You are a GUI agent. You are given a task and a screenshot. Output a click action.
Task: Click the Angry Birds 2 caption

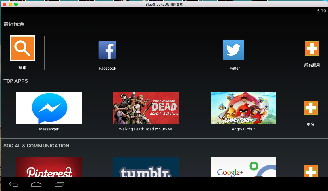pyautogui.click(x=243, y=129)
